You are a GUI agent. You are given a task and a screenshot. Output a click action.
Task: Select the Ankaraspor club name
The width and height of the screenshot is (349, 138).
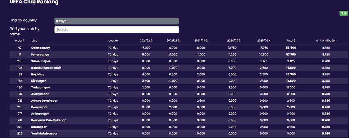tap(40, 114)
